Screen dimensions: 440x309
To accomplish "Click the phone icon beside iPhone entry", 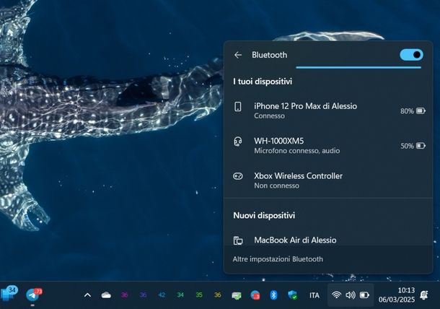I will coord(238,107).
